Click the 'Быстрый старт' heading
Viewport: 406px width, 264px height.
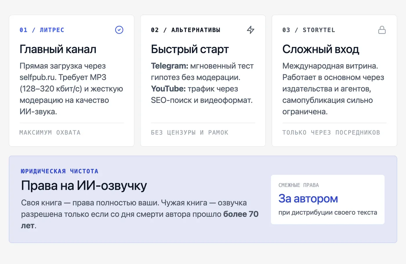tap(190, 49)
